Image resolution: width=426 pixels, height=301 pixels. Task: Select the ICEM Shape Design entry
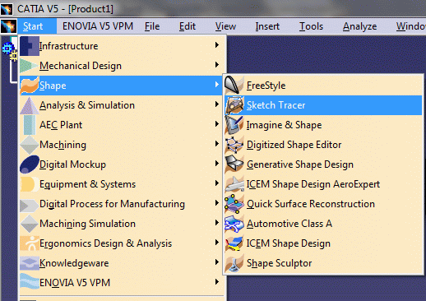point(323,243)
